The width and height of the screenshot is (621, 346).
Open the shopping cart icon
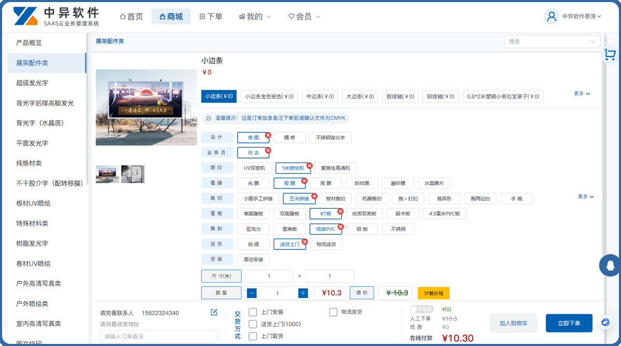[610, 54]
